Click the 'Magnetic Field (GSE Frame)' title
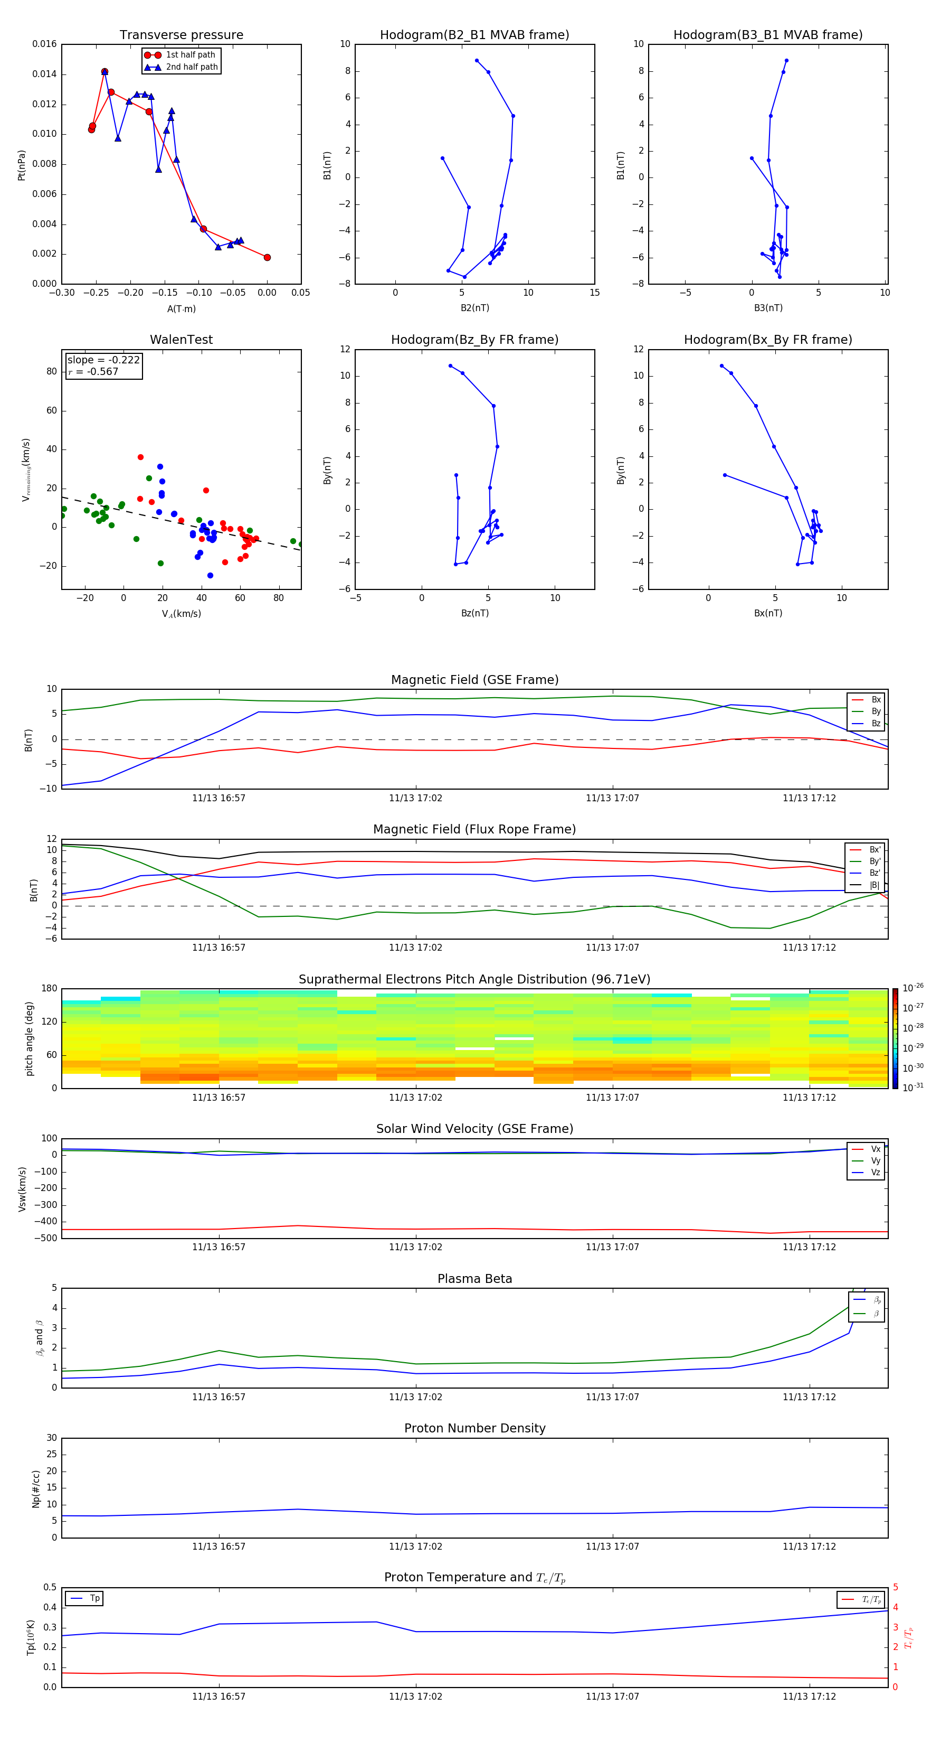The width and height of the screenshot is (950, 1743). click(x=474, y=680)
